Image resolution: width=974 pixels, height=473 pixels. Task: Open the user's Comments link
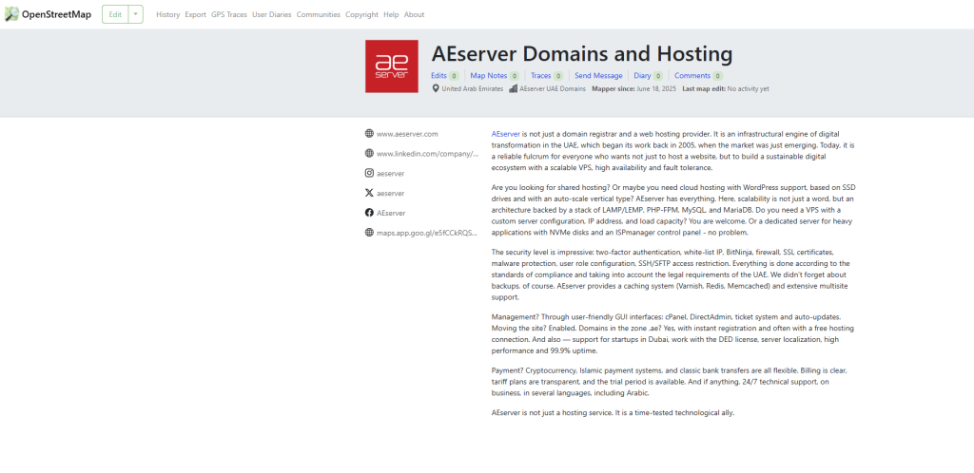tap(692, 76)
